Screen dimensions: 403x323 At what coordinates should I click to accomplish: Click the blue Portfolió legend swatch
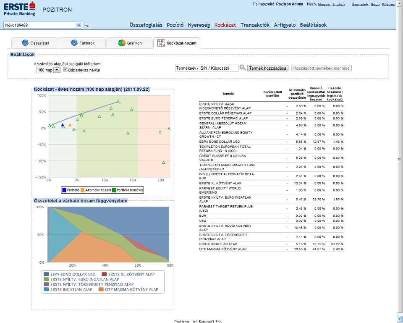tap(64, 190)
